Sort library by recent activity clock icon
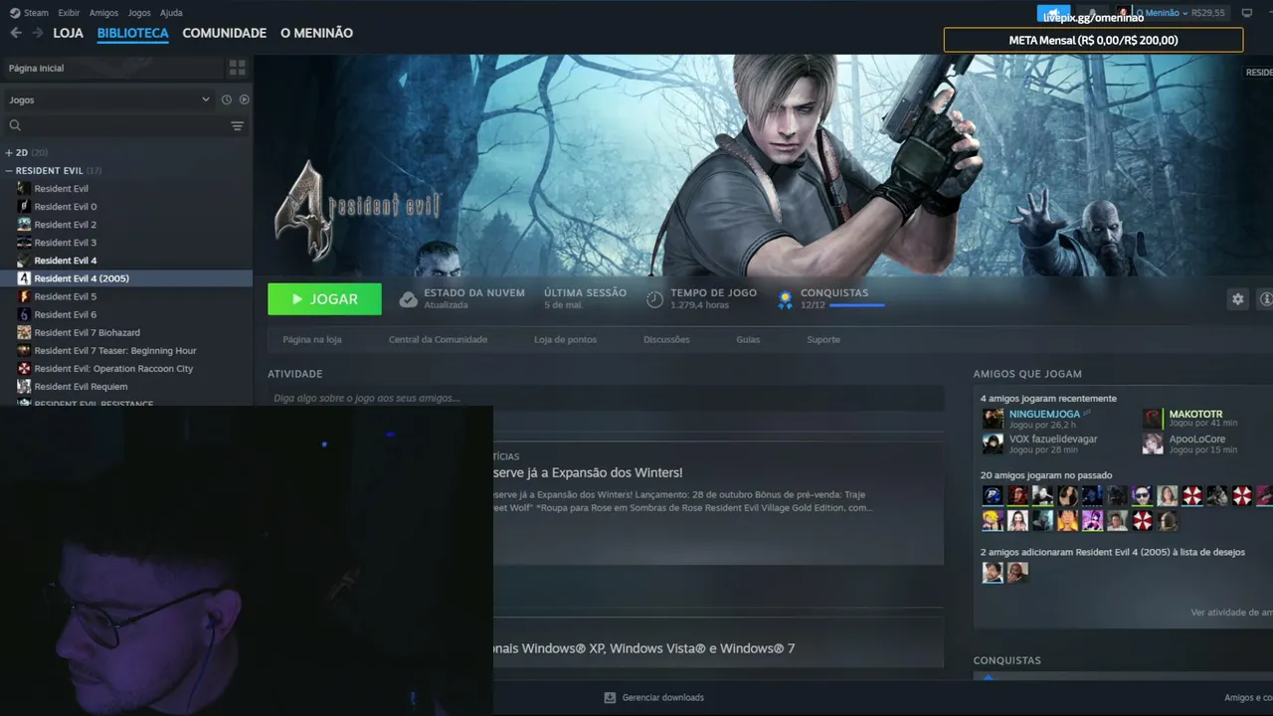 click(x=227, y=99)
